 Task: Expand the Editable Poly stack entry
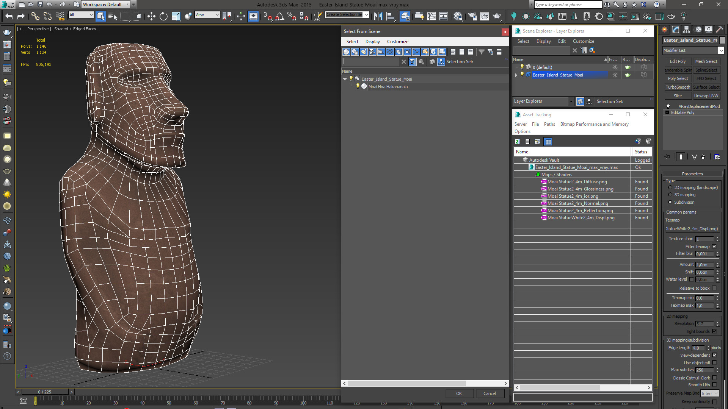pyautogui.click(x=667, y=112)
